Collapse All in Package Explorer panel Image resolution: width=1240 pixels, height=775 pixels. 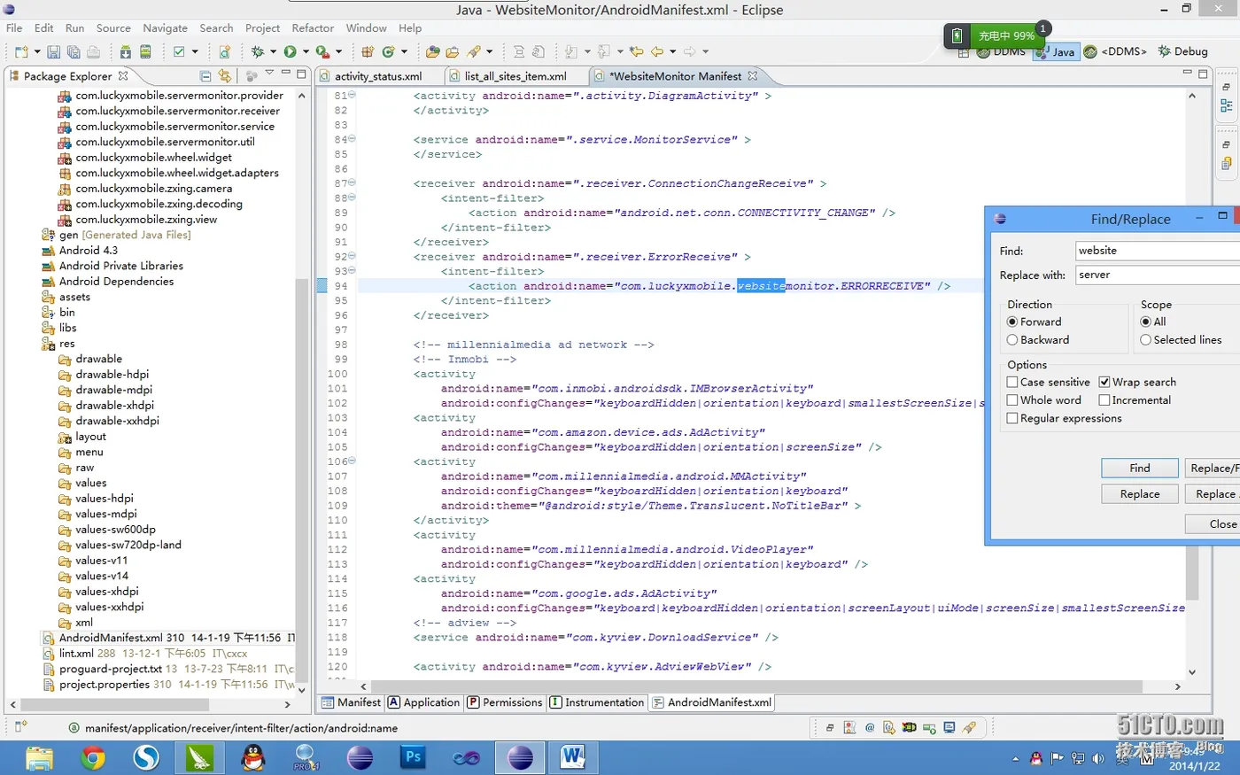pyautogui.click(x=205, y=76)
